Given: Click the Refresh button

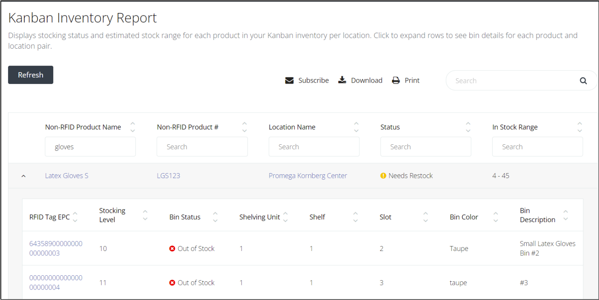Looking at the screenshot, I should click(30, 75).
